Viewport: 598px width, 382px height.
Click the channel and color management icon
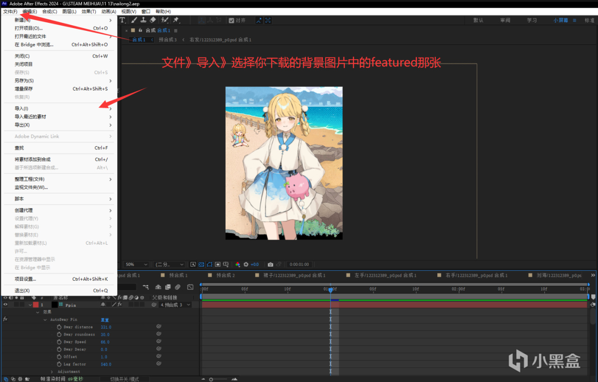point(238,264)
